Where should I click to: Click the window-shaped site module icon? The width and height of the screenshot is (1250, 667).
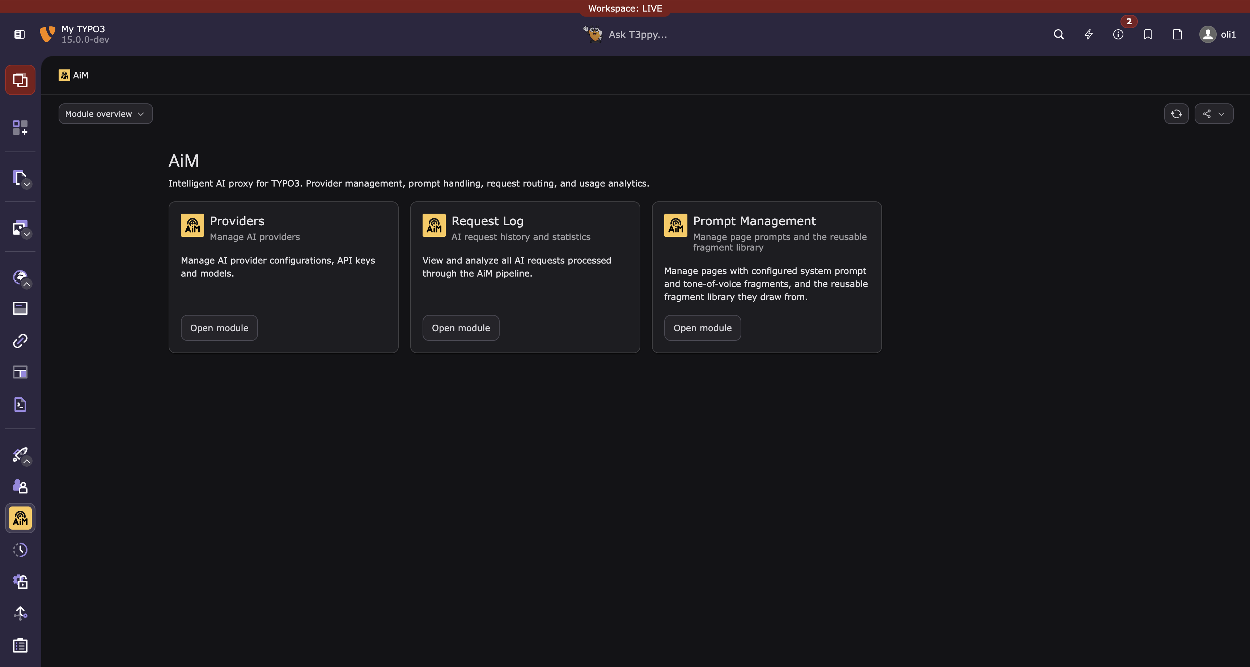(x=20, y=308)
